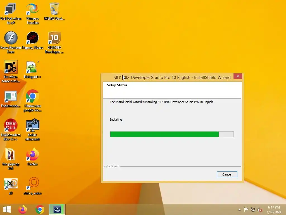Open Action Center flag tray icon

pyautogui.click(x=246, y=209)
